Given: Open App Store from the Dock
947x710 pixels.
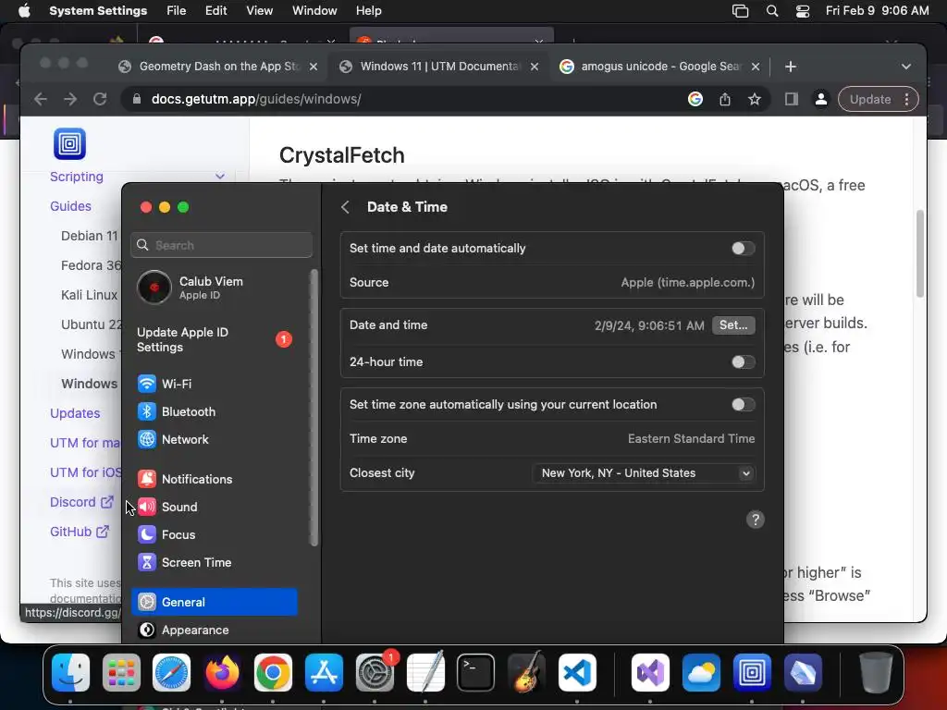Looking at the screenshot, I should pos(324,672).
